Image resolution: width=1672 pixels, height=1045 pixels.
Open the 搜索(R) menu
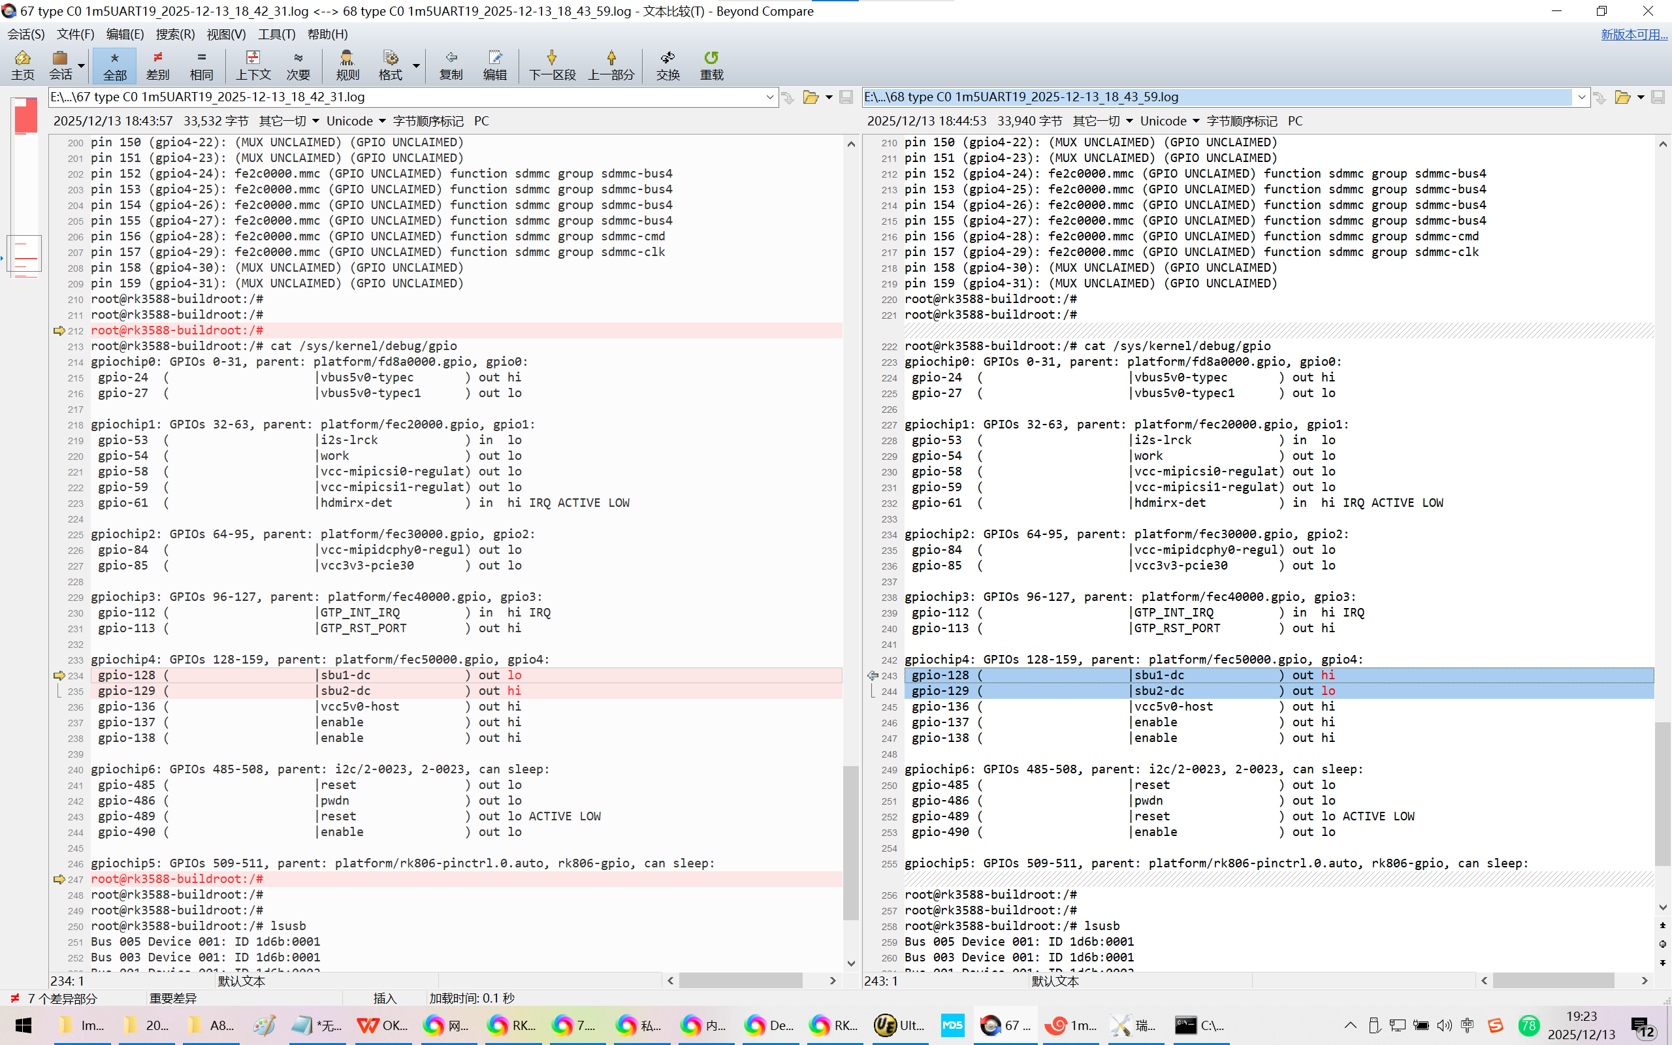[x=175, y=34]
